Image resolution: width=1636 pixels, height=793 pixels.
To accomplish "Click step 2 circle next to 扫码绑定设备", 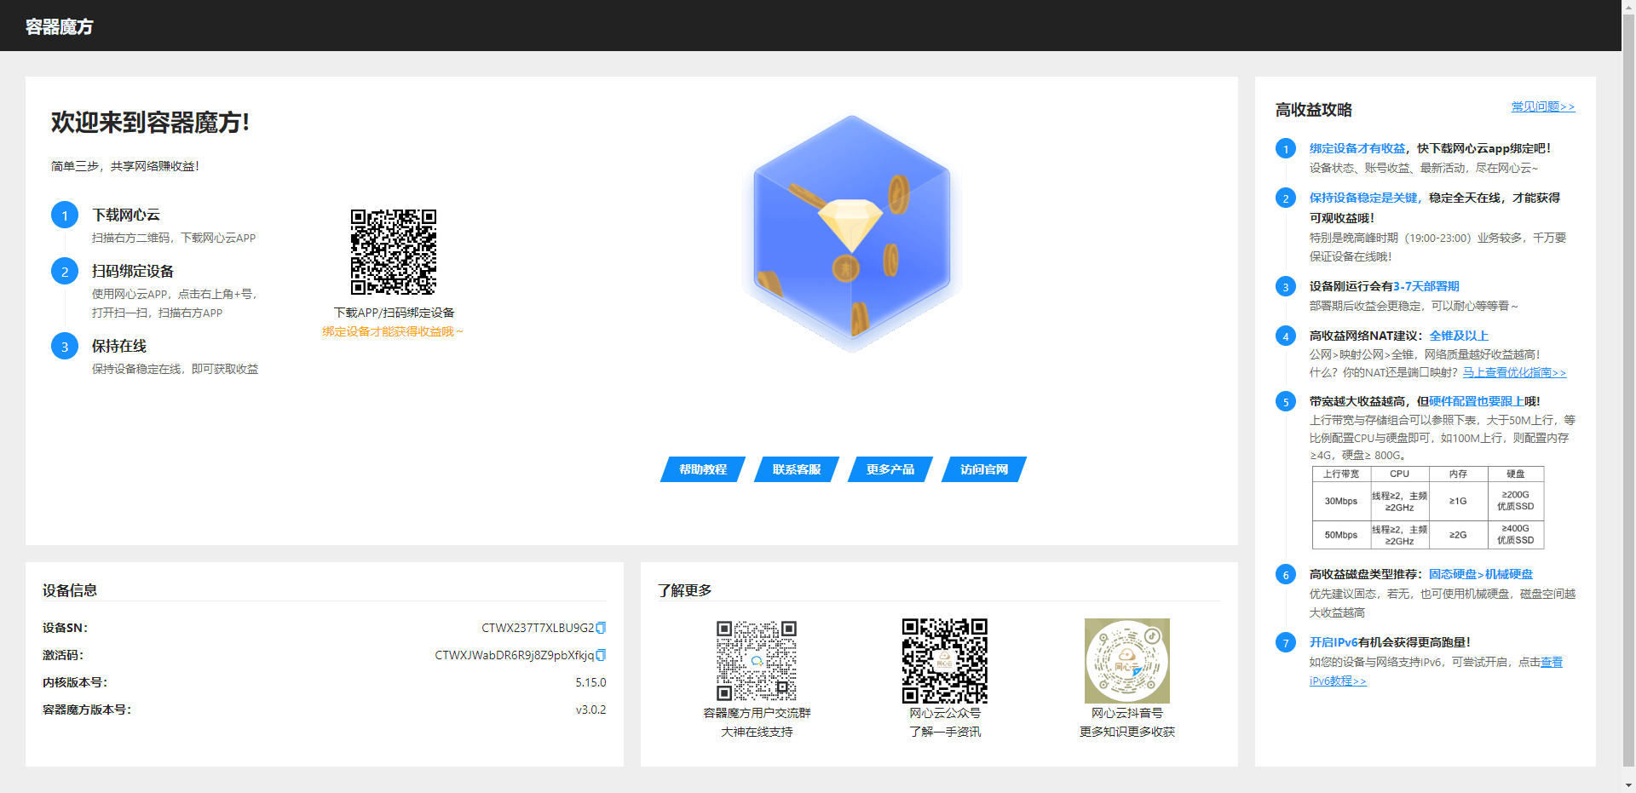I will 65,272.
